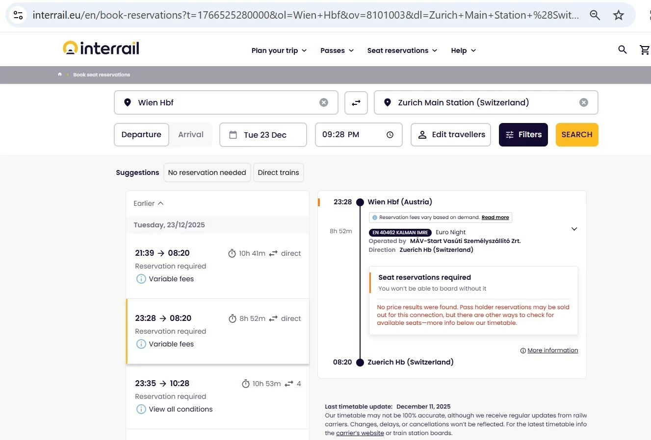Select Departure time mode
The image size is (651, 440).
pos(141,135)
